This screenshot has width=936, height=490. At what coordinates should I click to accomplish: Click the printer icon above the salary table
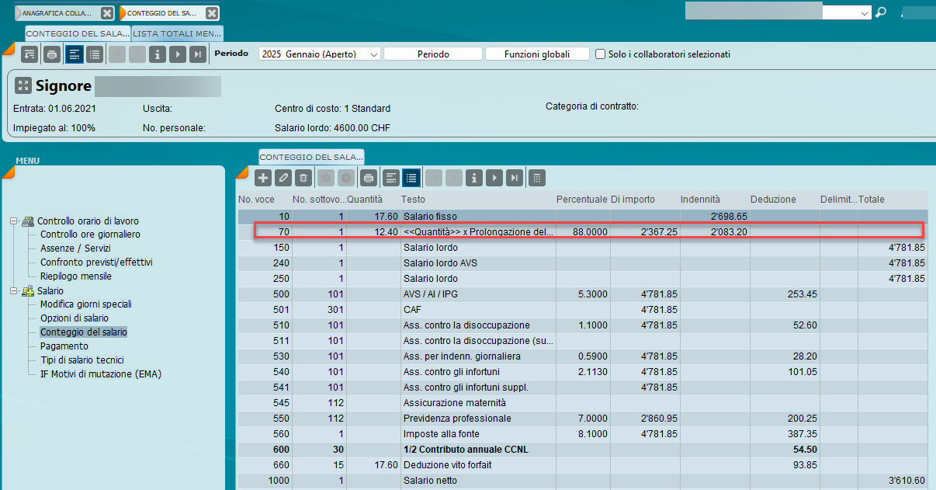point(369,178)
